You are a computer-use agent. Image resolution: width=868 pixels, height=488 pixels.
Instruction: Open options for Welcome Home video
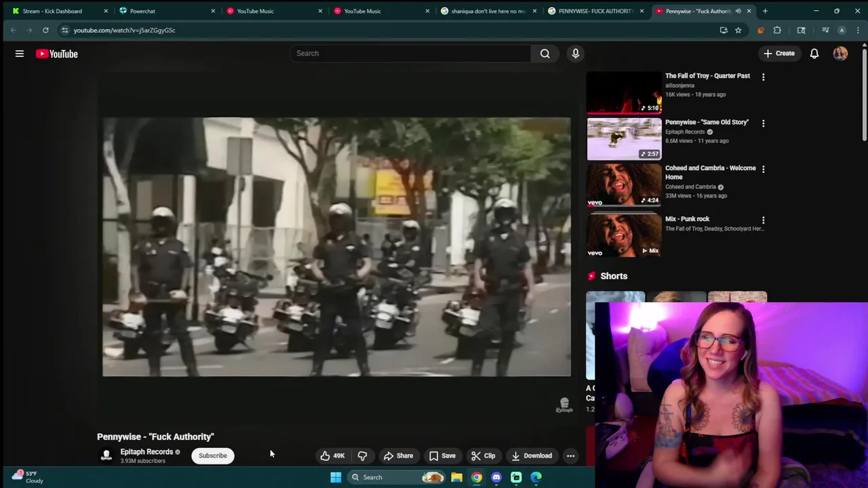click(764, 169)
